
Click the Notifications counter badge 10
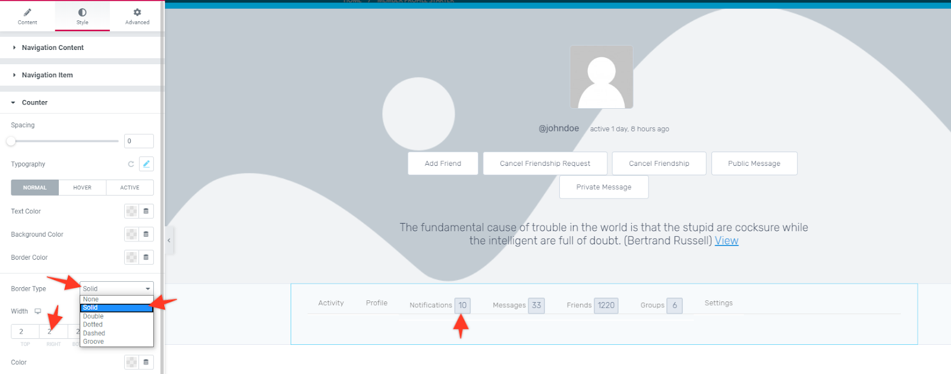(x=462, y=305)
